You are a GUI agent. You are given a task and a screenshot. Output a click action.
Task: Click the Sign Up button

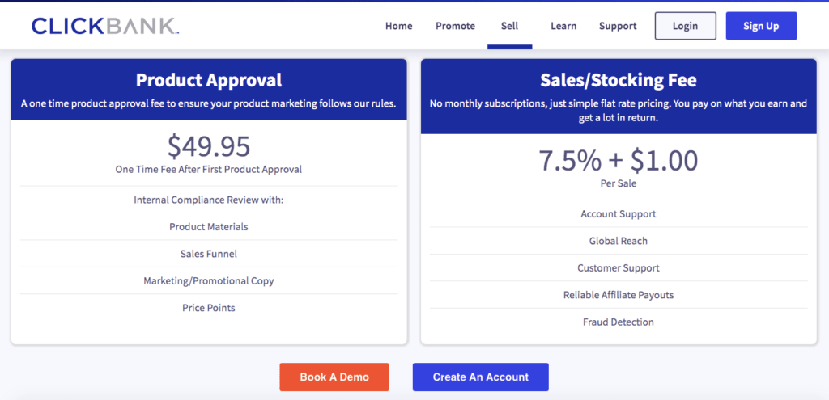tap(761, 26)
